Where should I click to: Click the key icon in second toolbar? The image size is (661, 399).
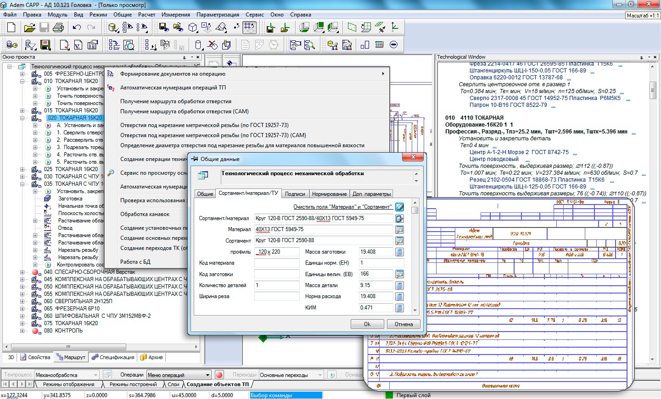[12, 45]
